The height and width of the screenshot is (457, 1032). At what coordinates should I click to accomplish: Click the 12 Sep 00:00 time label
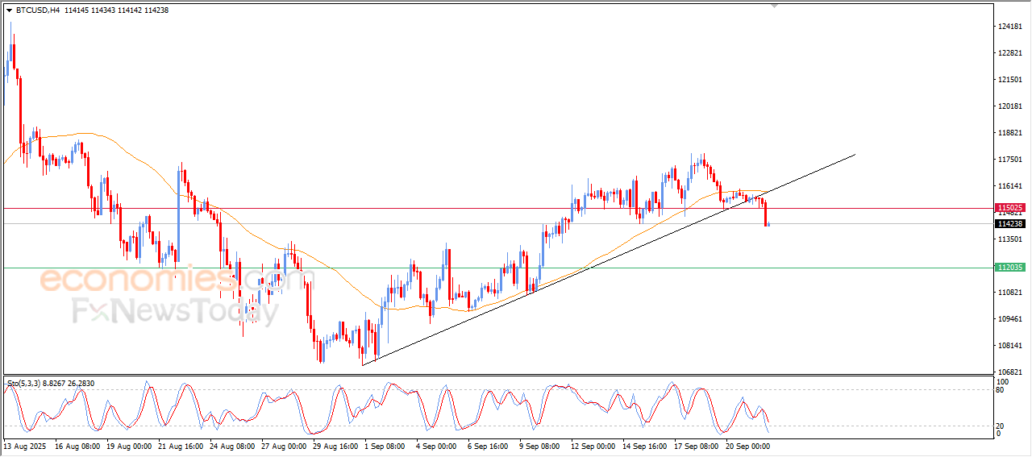pos(593,446)
